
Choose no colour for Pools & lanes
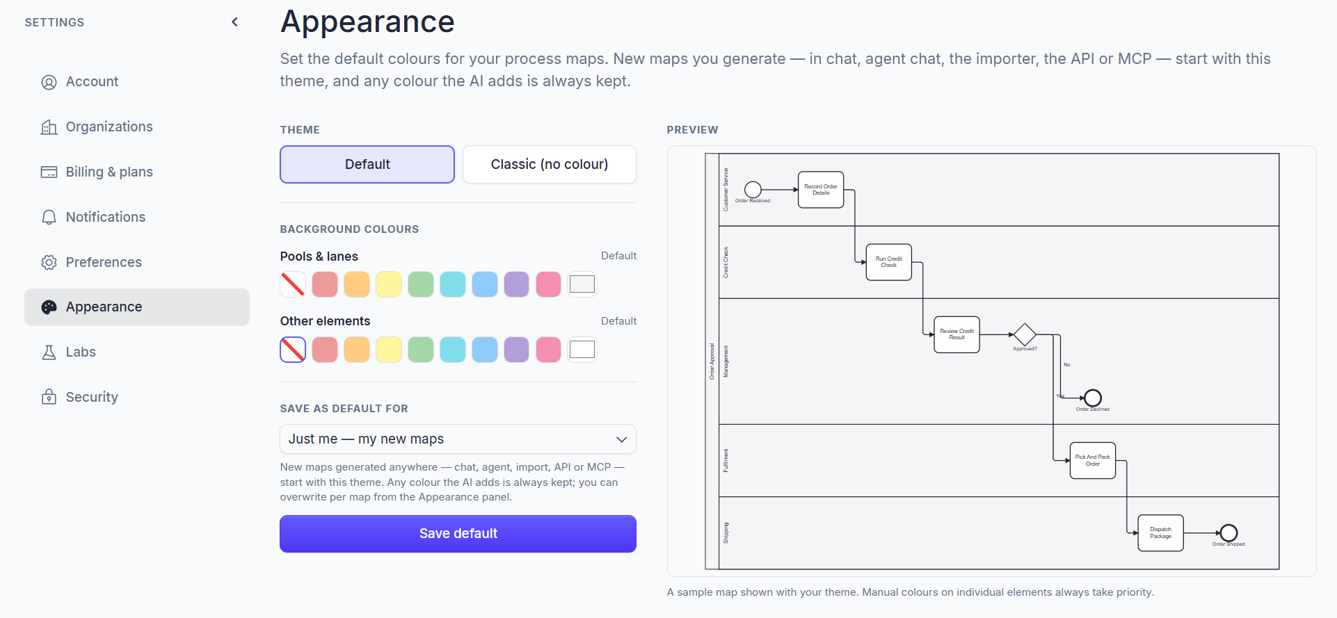pyautogui.click(x=293, y=284)
